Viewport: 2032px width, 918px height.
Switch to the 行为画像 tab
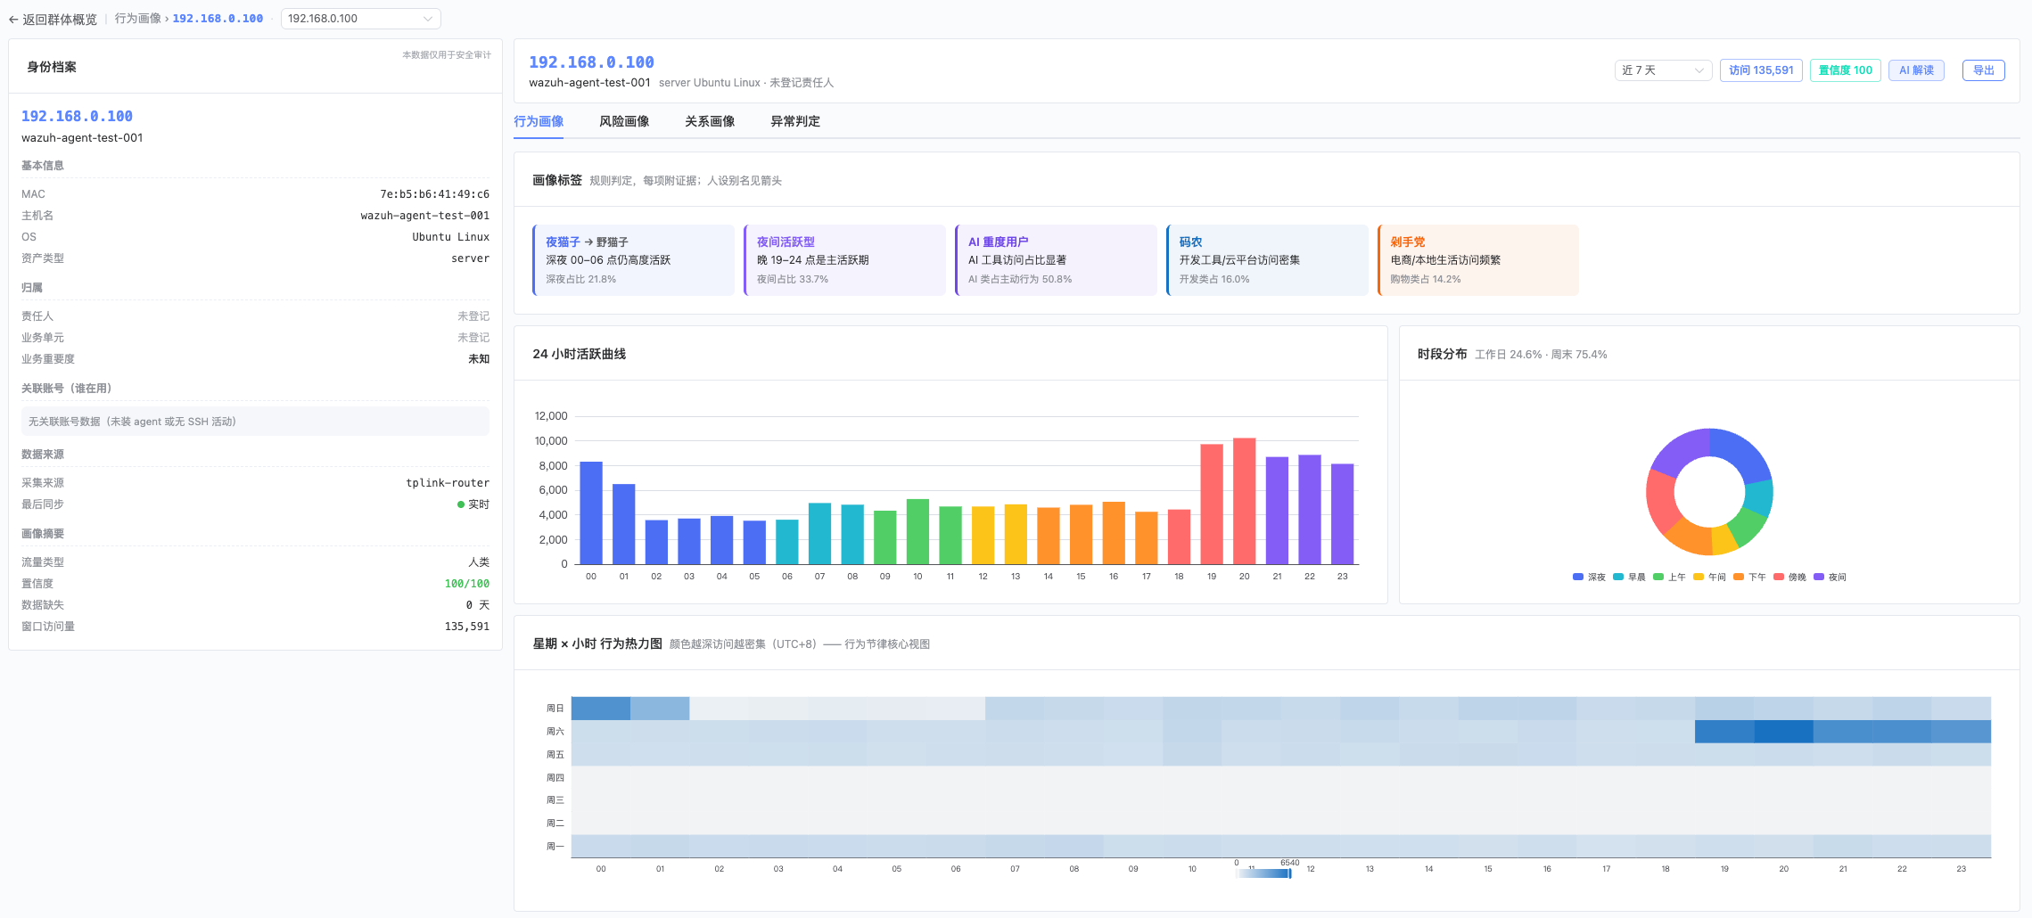pos(539,121)
